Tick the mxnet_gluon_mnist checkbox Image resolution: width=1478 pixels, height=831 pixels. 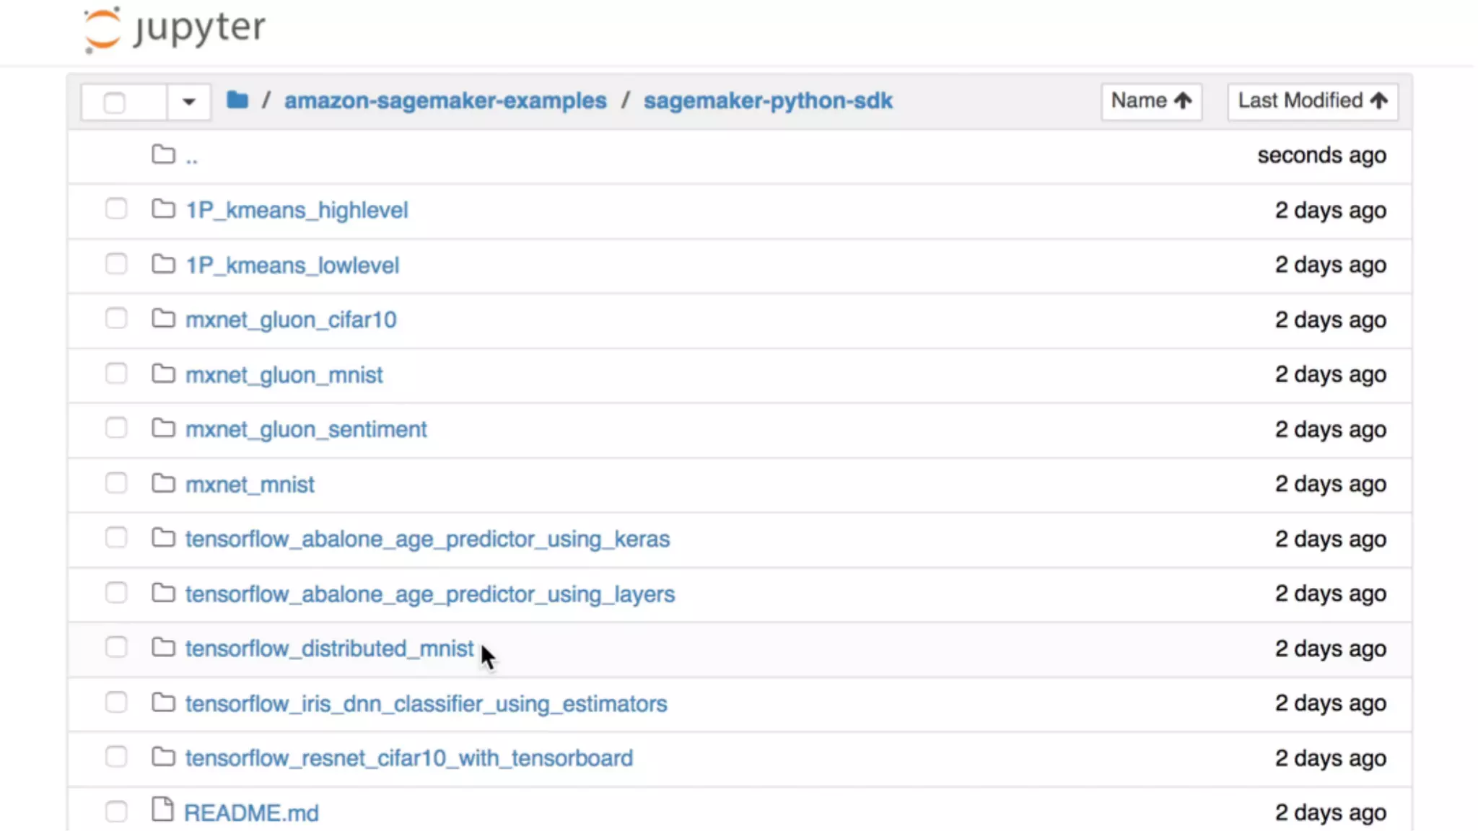point(116,374)
